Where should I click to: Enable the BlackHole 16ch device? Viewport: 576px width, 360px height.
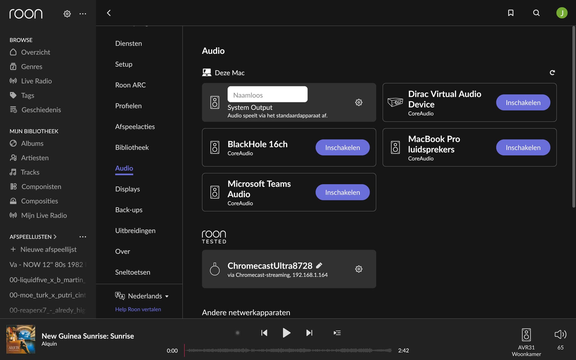coord(342,147)
